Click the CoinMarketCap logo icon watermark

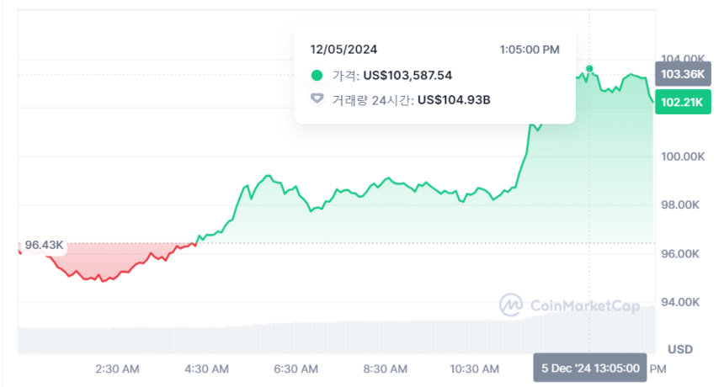512,305
